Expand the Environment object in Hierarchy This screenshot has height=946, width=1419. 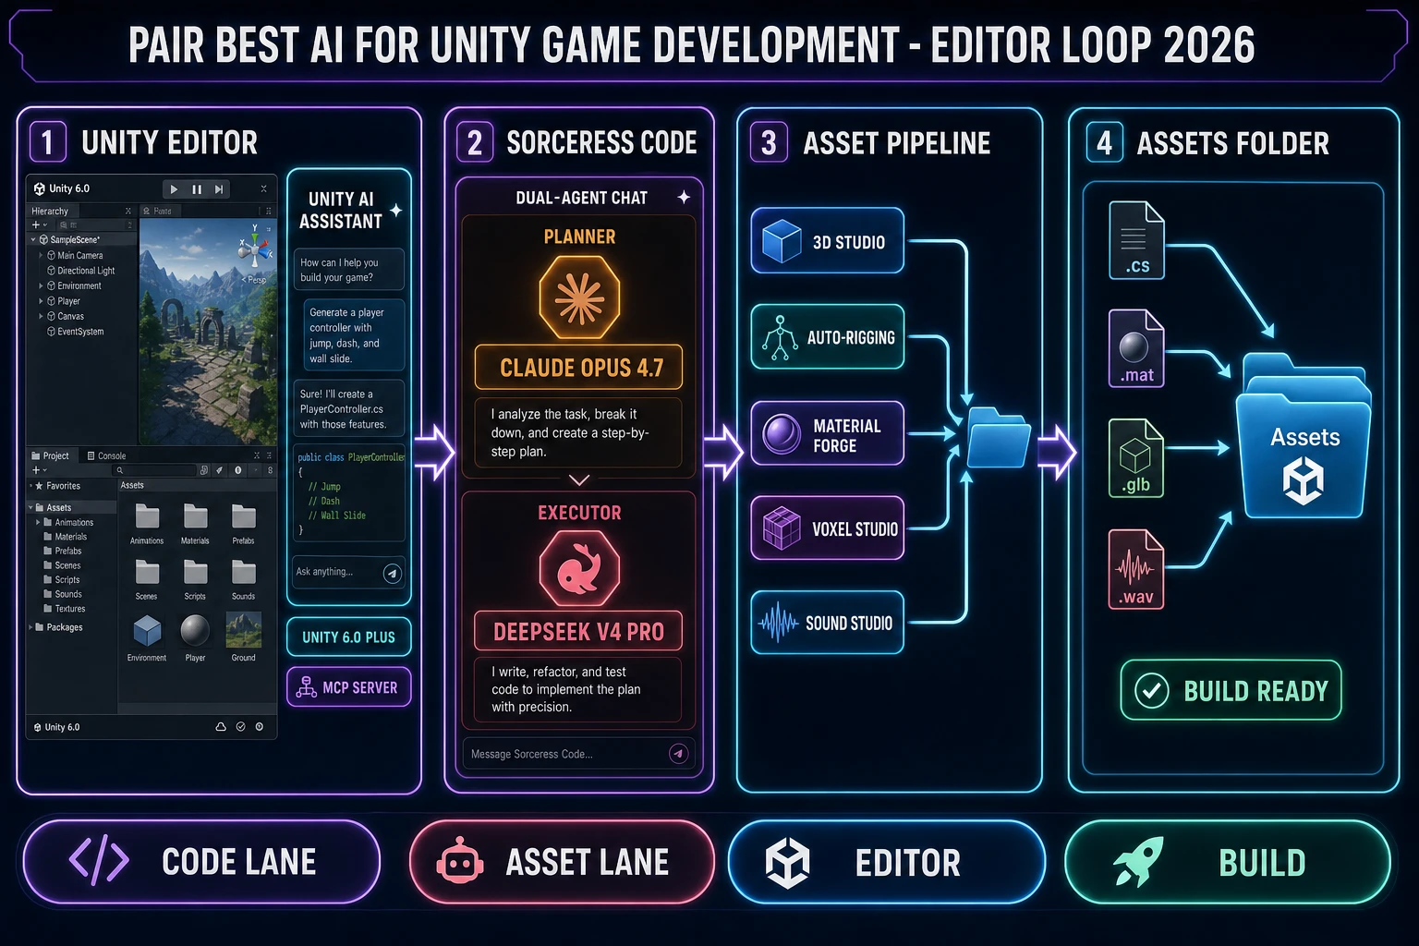[x=42, y=286]
